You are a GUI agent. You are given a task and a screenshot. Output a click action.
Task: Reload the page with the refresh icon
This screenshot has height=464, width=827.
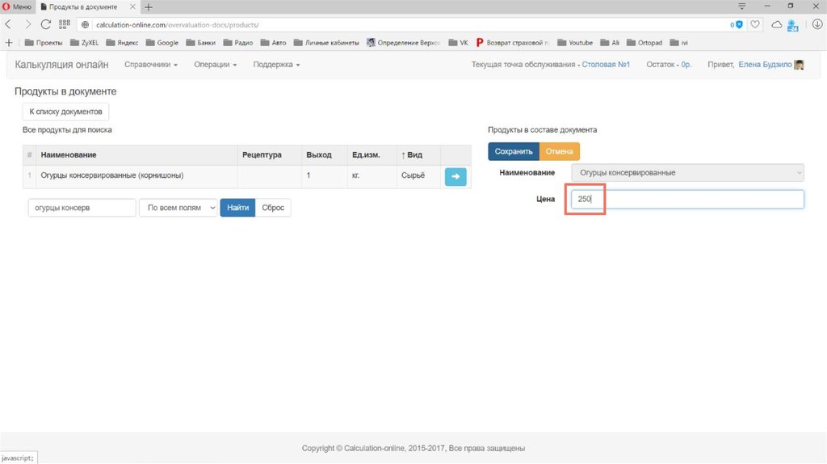[x=46, y=24]
